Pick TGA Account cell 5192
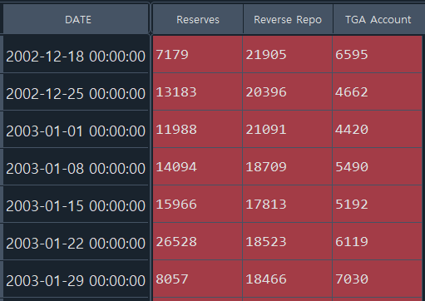The width and height of the screenshot is (425, 301). pos(378,204)
